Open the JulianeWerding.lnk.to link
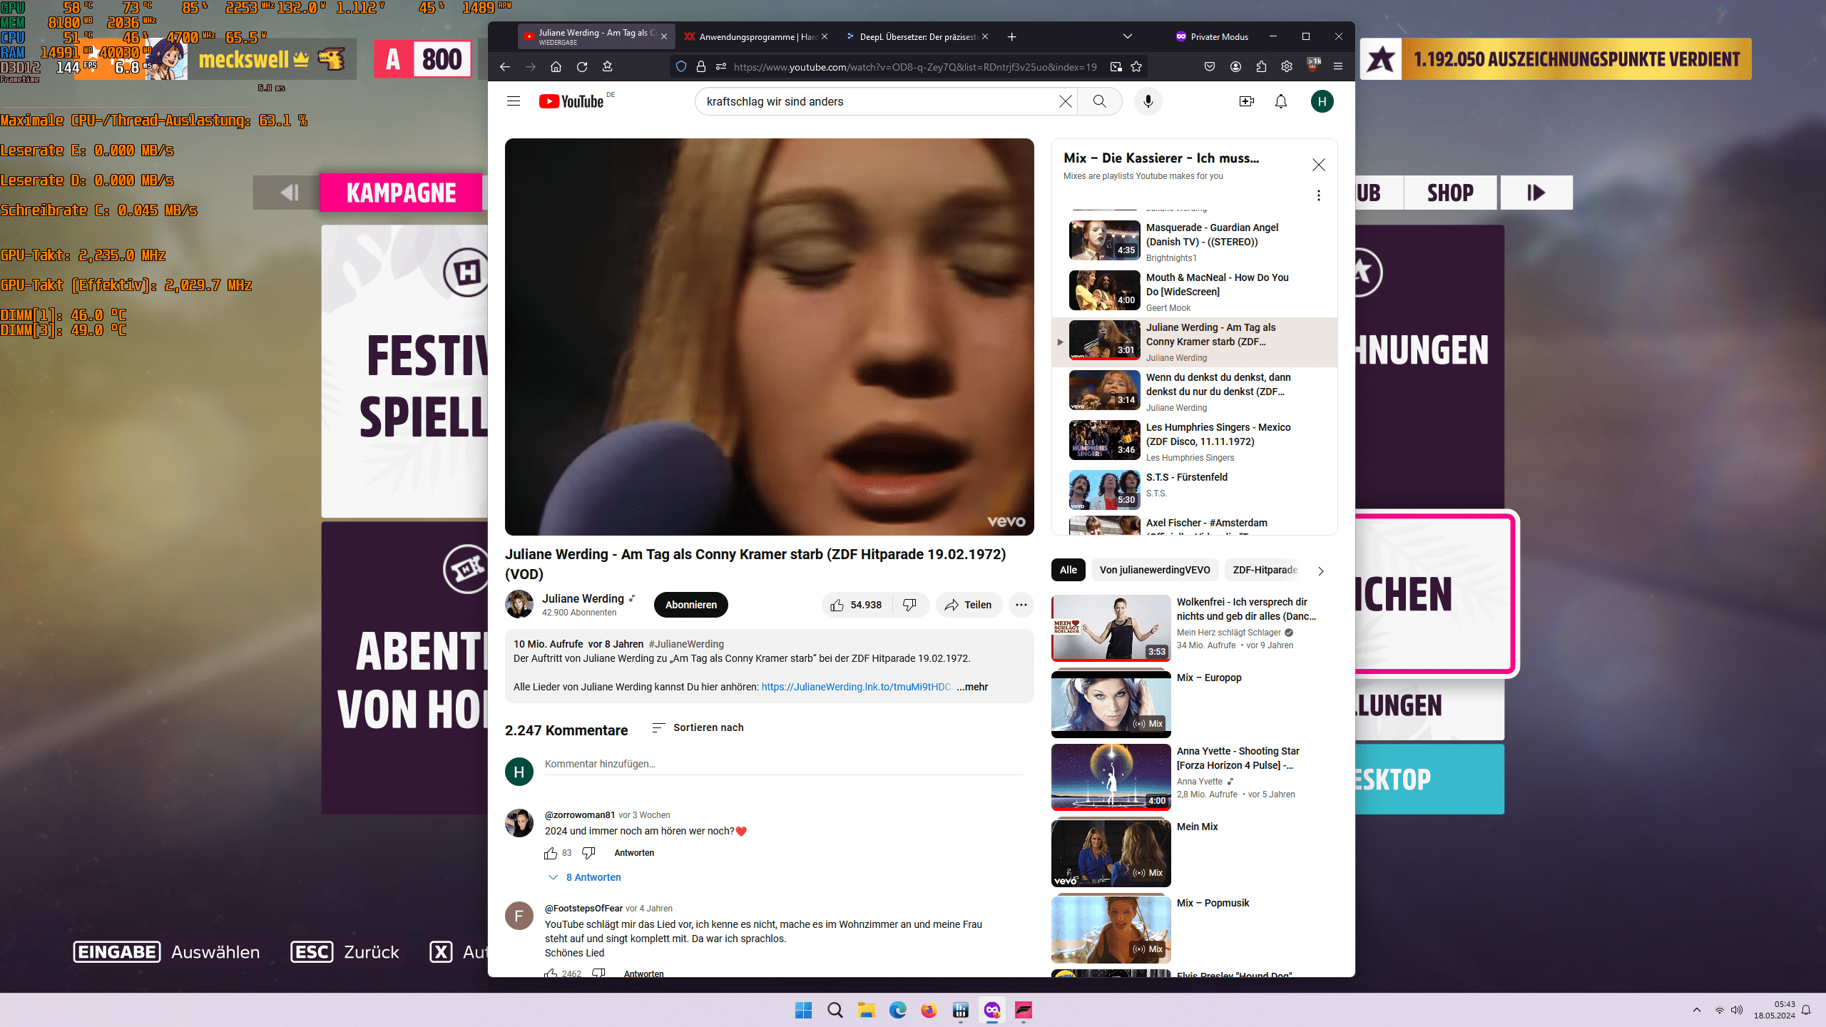Screen dimensions: 1826x1027 tap(856, 687)
